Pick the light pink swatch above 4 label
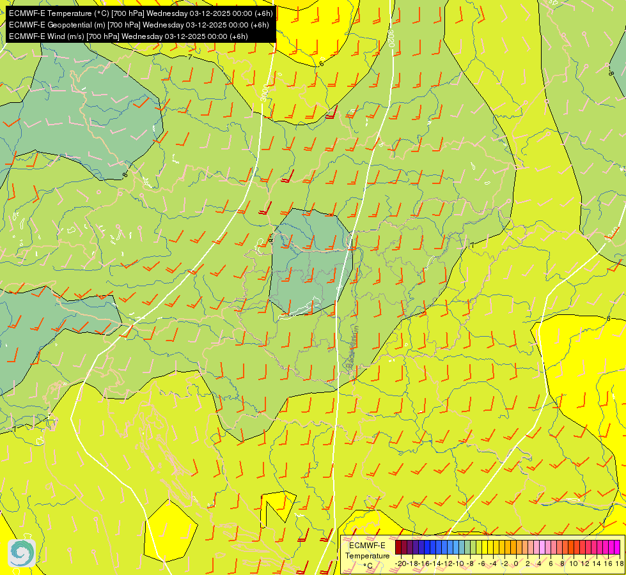Screen dimensions: 626x575 pyautogui.click(x=542, y=547)
